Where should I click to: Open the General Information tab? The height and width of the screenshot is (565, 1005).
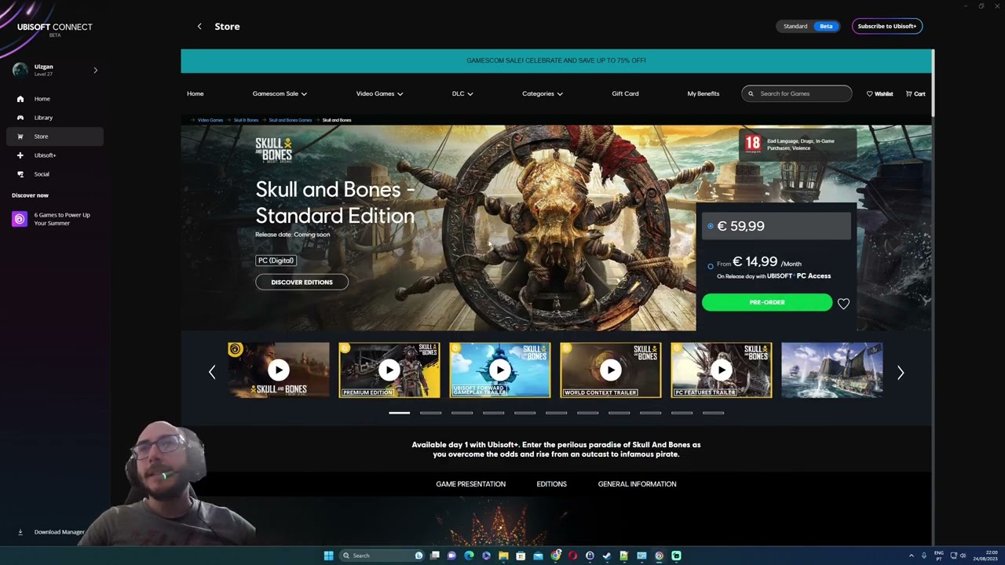click(637, 484)
